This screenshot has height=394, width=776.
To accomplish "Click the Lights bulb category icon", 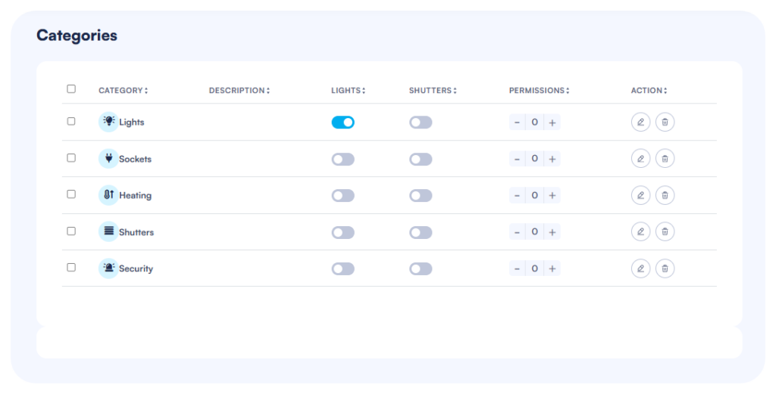I will click(108, 122).
